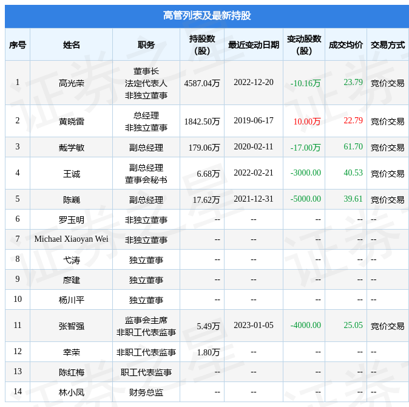The image size is (409, 407).
Task: Click the date 2022-02-21
Action: click(254, 173)
